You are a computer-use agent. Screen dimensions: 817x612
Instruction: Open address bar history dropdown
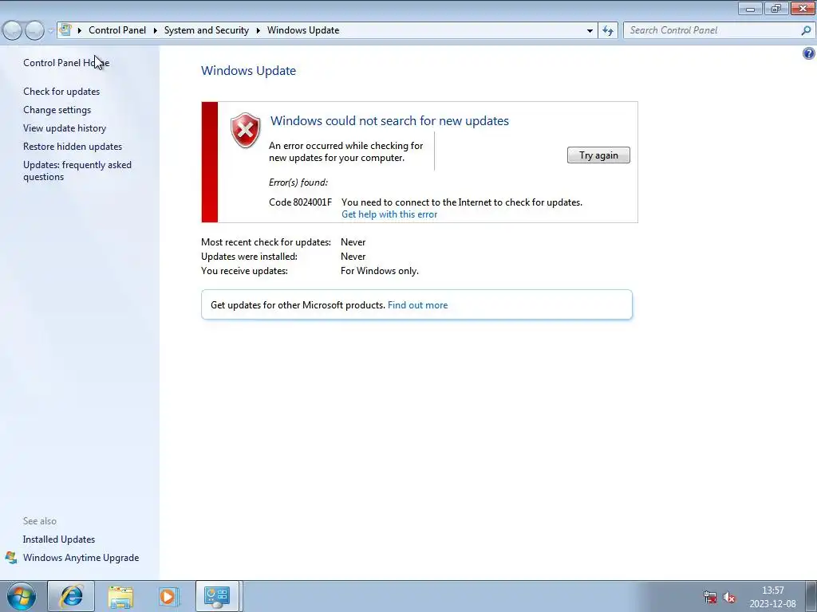(590, 31)
